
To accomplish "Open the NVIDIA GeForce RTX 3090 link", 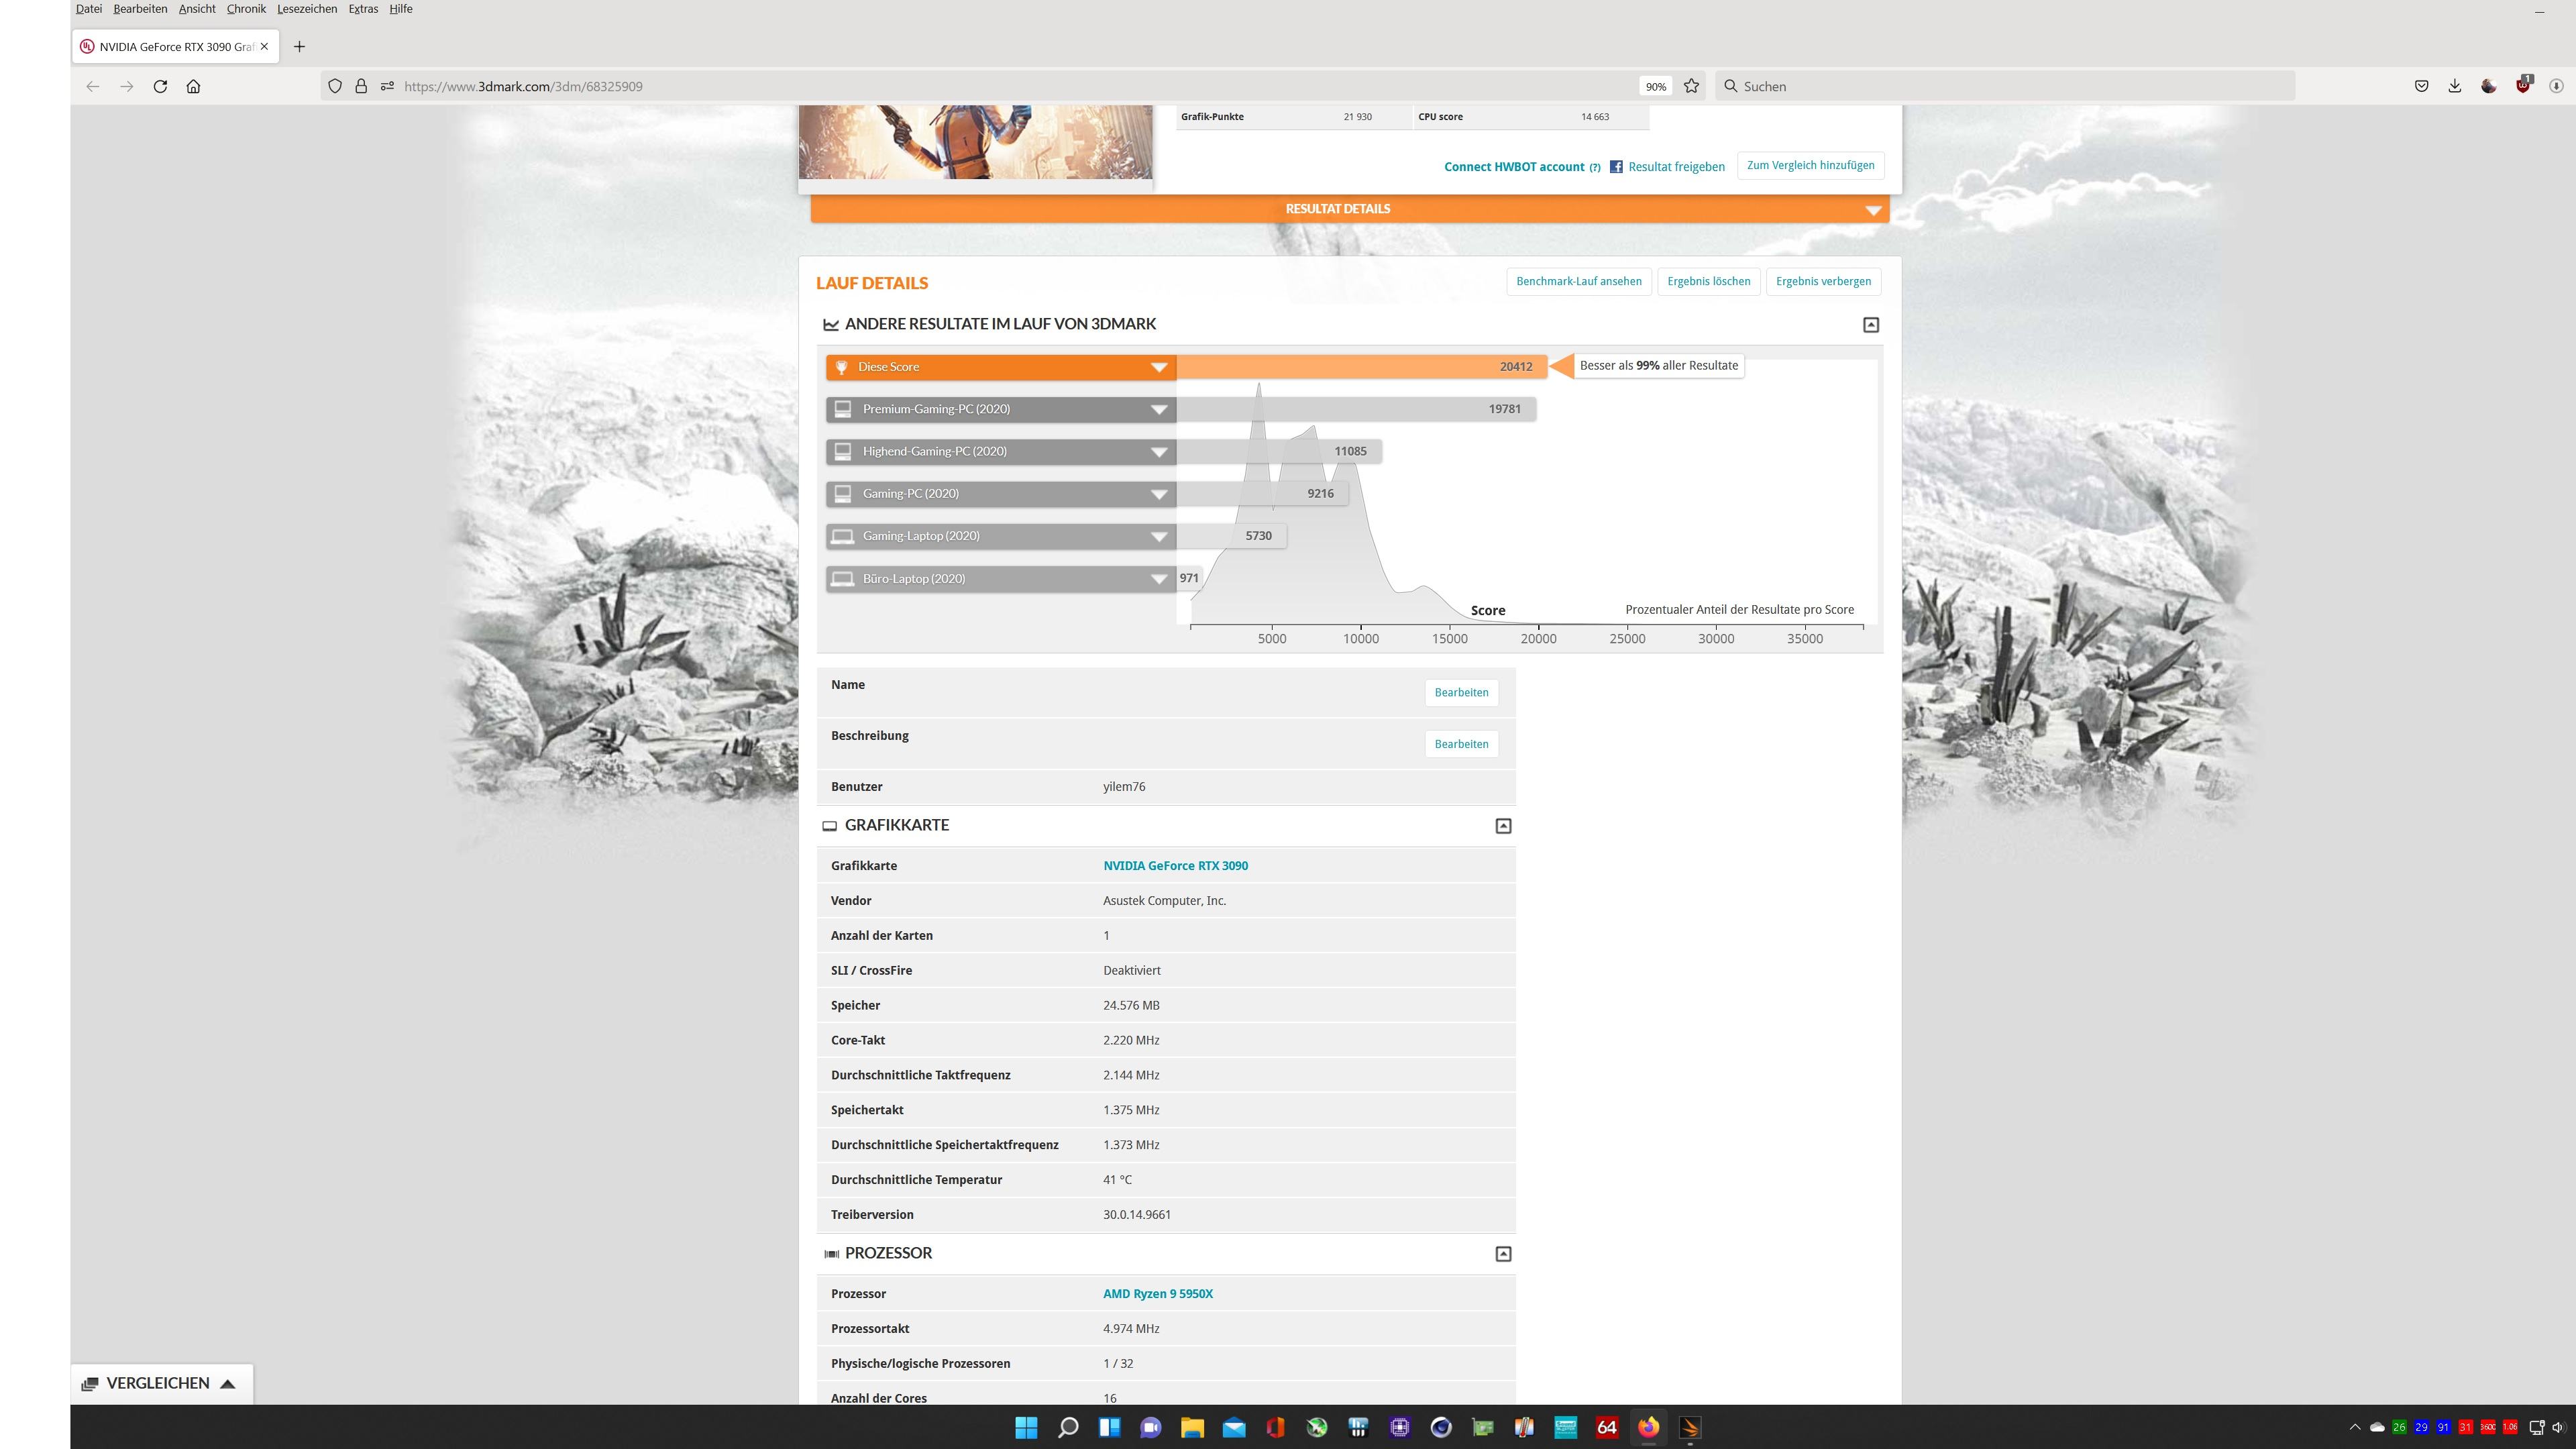I will 1175,866.
